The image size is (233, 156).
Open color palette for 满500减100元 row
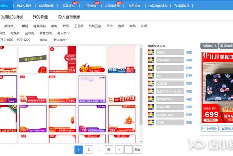[x=151, y=115]
